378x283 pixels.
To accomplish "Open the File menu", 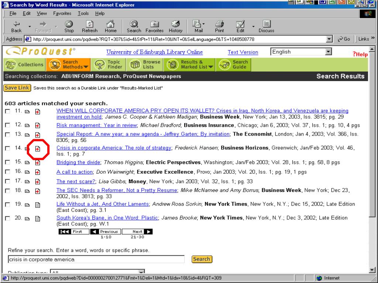I will click(x=13, y=14).
